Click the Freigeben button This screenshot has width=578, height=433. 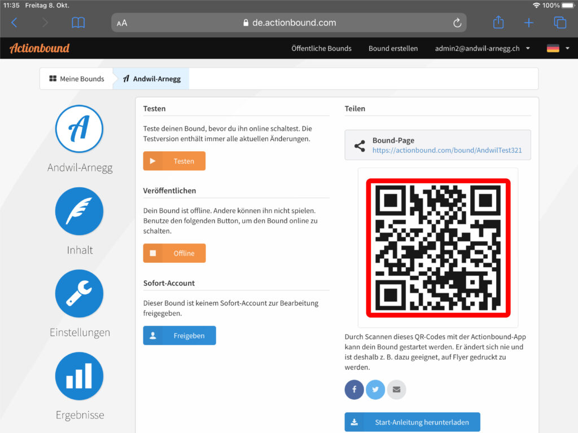[x=179, y=335]
